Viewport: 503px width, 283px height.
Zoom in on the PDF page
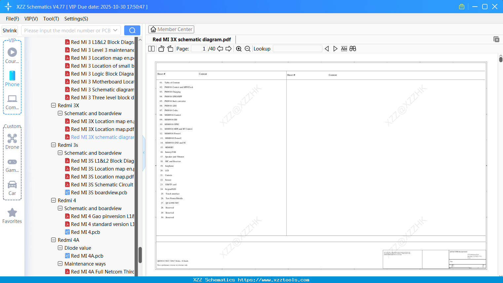point(238,48)
